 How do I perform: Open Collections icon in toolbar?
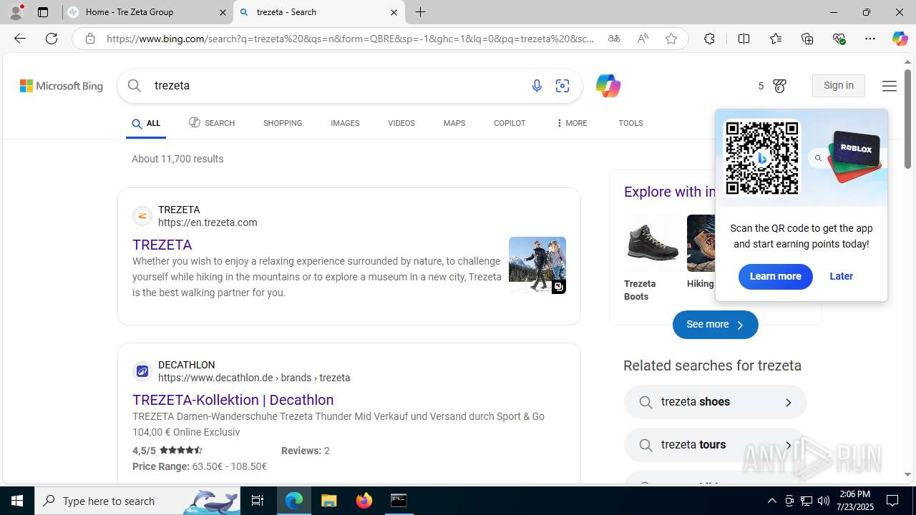807,39
